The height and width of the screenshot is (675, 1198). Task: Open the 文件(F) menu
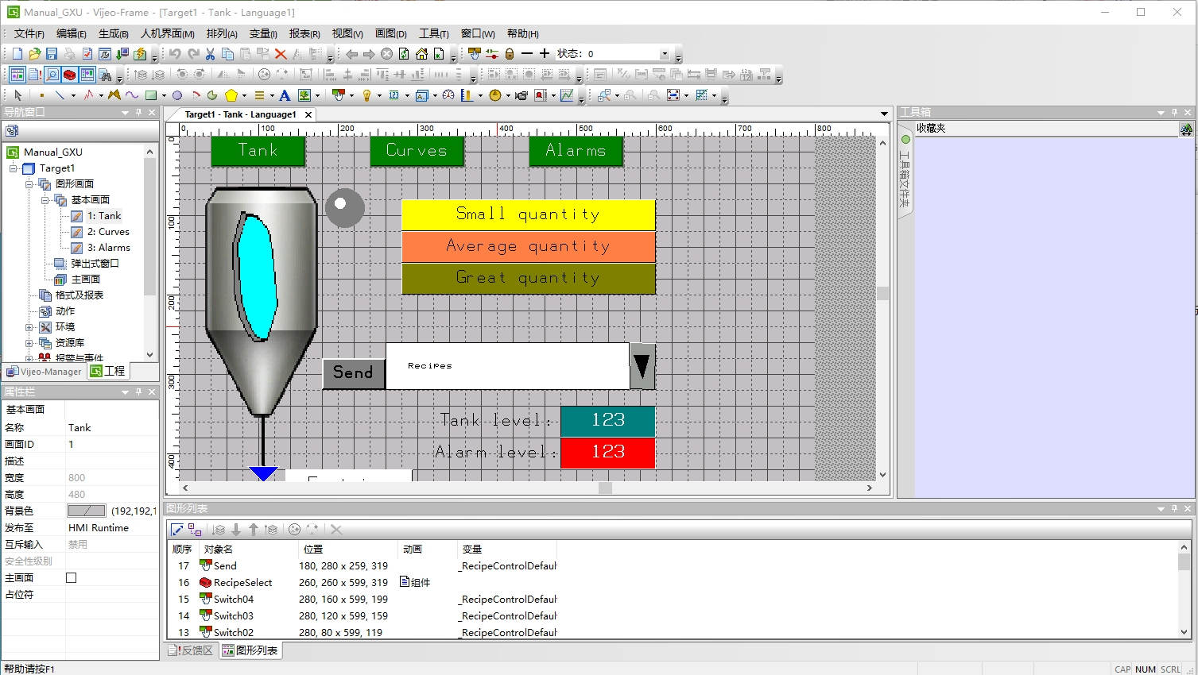(29, 33)
